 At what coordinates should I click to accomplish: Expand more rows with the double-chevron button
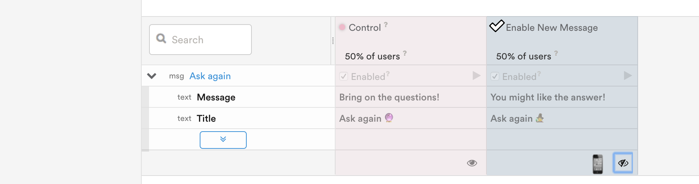tap(223, 140)
